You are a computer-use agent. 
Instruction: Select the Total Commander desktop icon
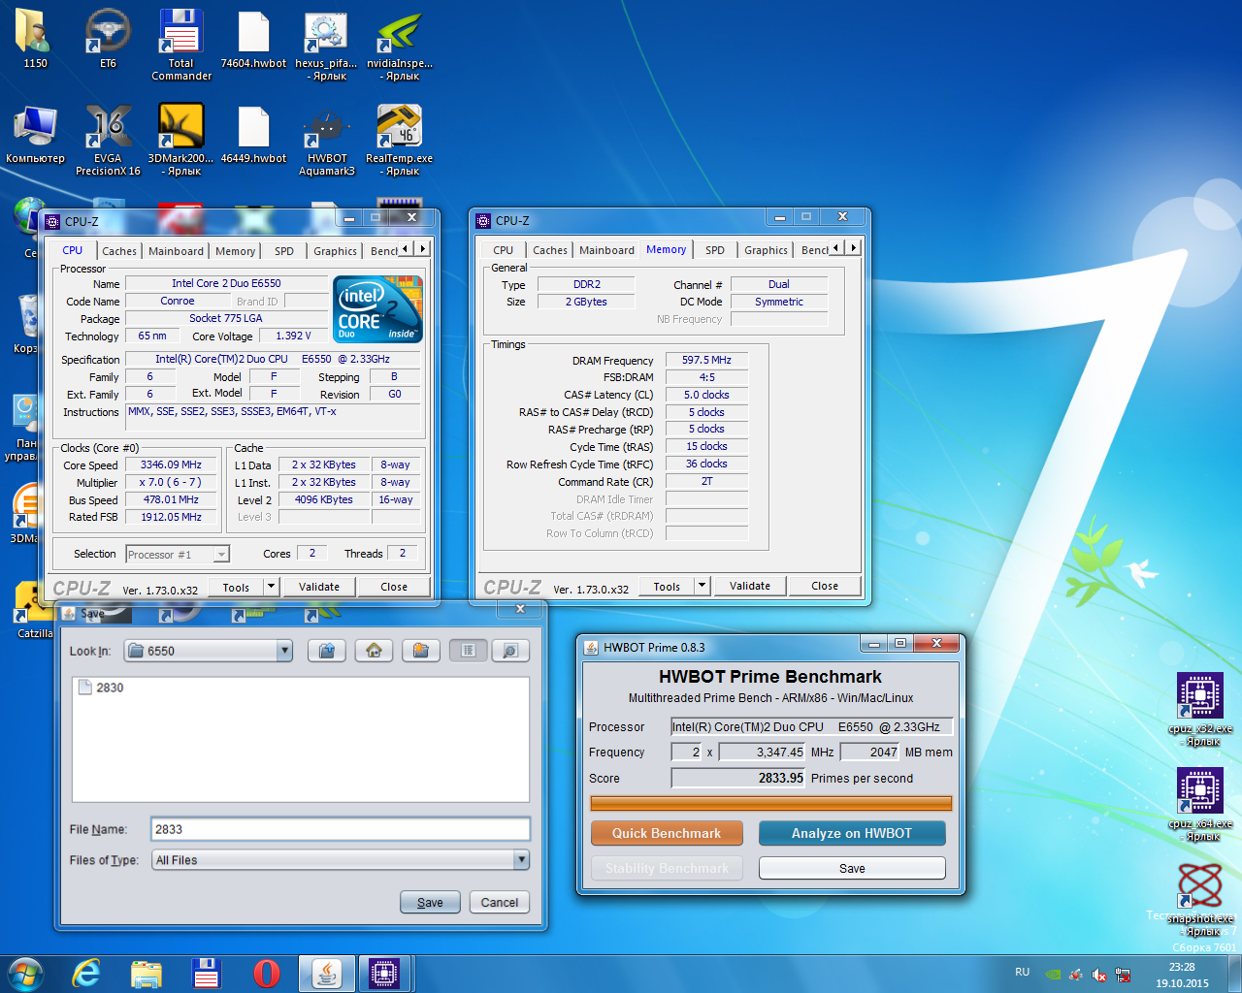(181, 46)
